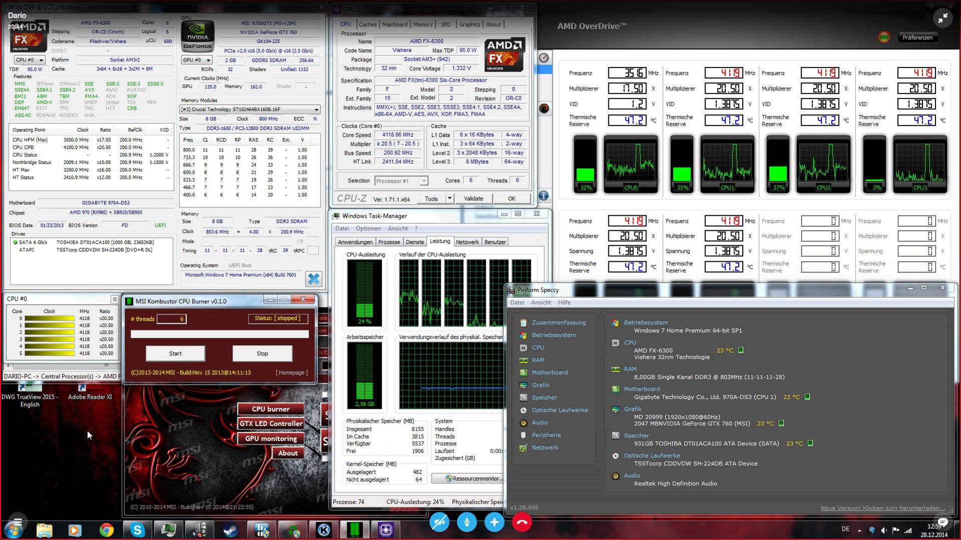Add a participant with the Skype plus button
Image resolution: width=961 pixels, height=540 pixels.
pyautogui.click(x=494, y=522)
